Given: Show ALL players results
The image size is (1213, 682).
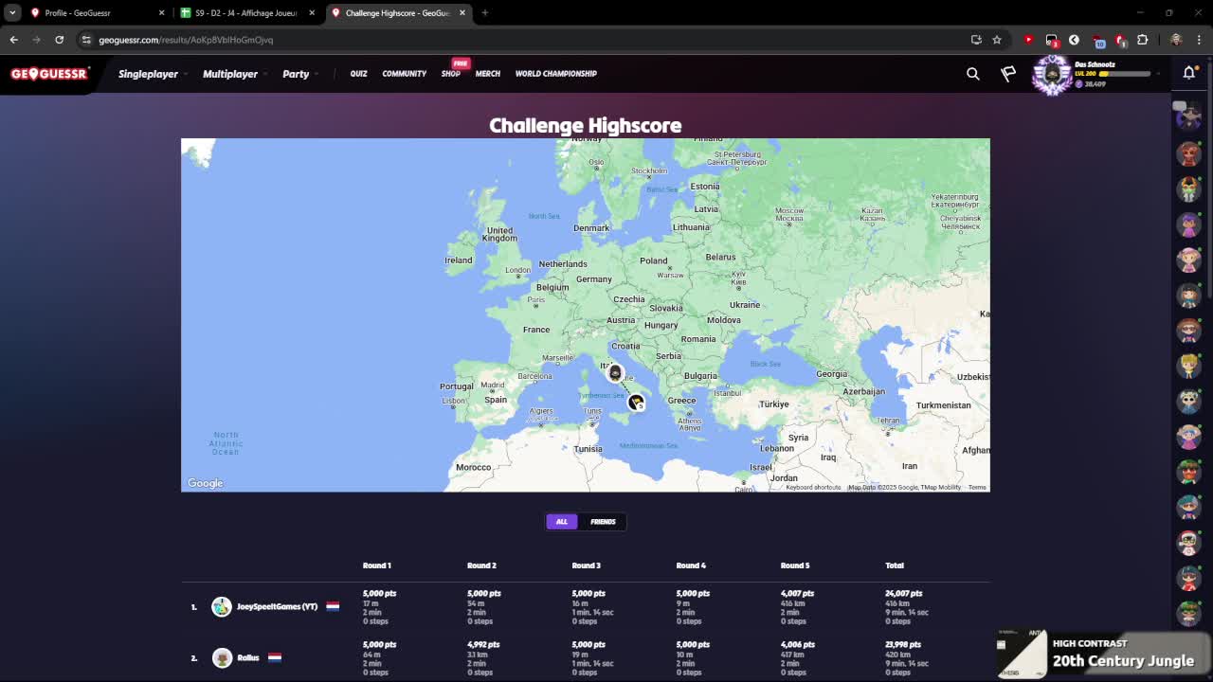Looking at the screenshot, I should (x=562, y=521).
